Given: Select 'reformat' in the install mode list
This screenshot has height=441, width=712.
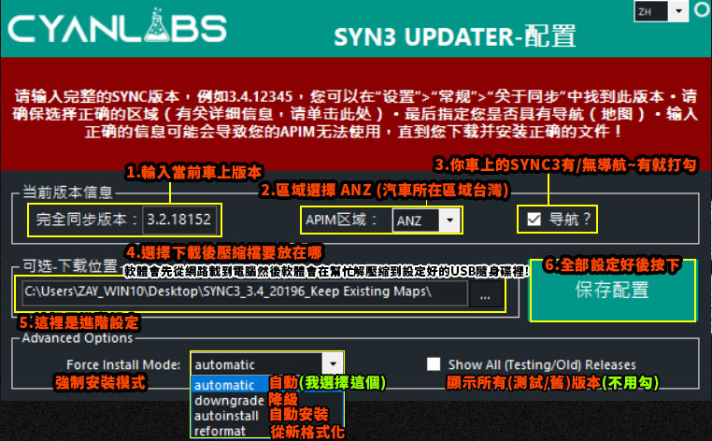Looking at the screenshot, I should tap(220, 431).
